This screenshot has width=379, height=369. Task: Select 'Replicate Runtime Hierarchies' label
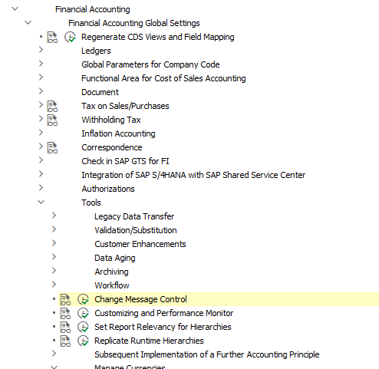pyautogui.click(x=149, y=341)
